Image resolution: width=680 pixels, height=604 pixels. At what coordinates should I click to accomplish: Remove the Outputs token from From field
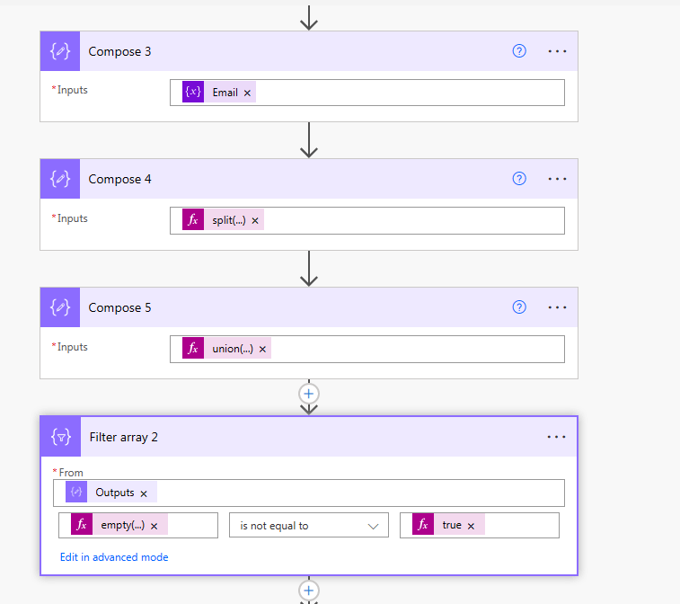(x=144, y=493)
